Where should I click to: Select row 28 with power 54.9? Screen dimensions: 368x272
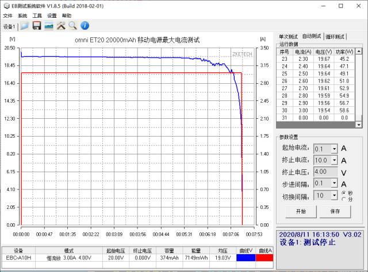point(316,96)
